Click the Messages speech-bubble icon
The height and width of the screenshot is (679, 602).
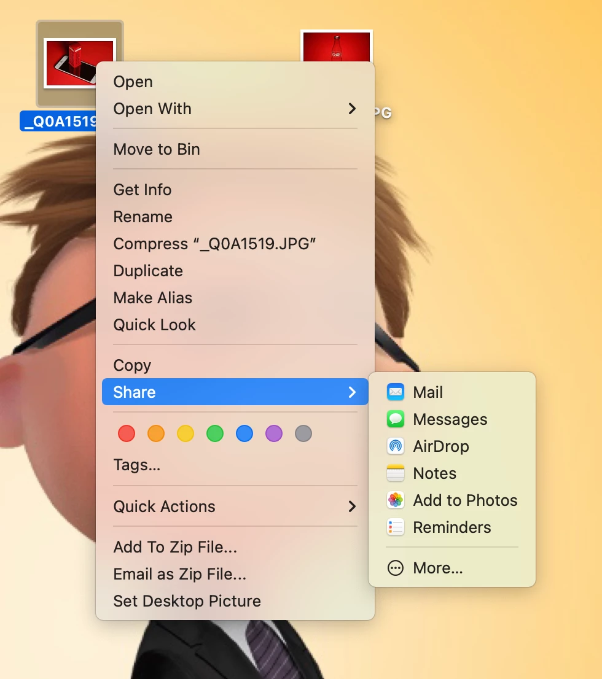tap(395, 419)
